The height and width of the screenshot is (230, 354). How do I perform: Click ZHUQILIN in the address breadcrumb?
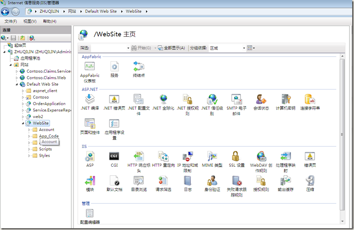pos(49,11)
